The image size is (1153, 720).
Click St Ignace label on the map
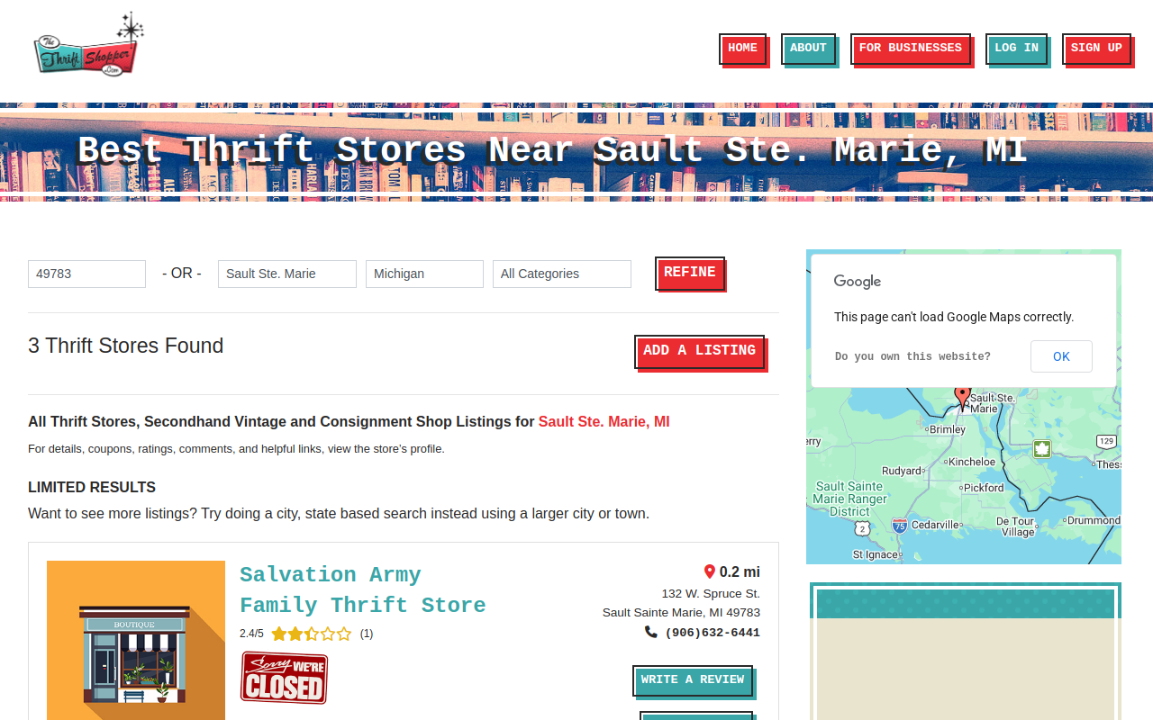876,554
